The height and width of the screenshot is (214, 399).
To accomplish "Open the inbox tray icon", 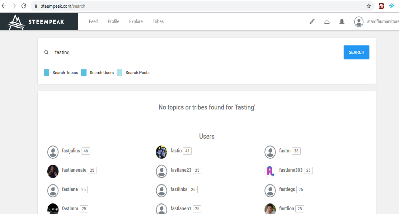I will (x=327, y=22).
